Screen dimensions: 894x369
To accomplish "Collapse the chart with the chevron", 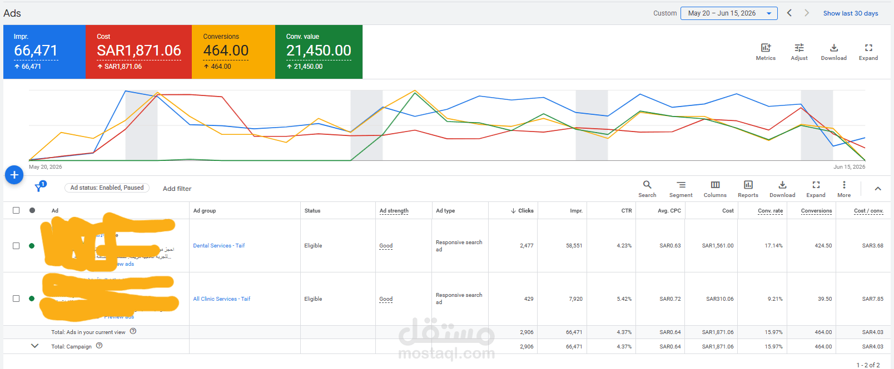I will (878, 189).
